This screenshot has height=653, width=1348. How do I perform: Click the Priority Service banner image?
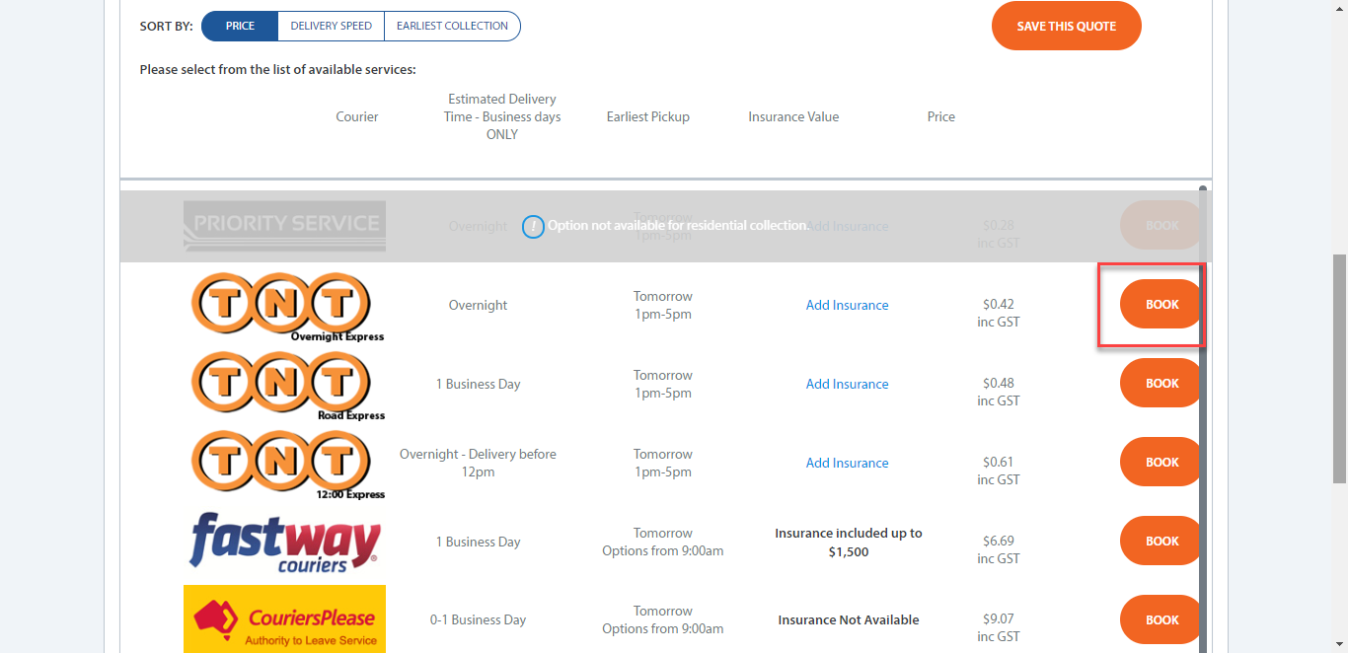pyautogui.click(x=283, y=226)
